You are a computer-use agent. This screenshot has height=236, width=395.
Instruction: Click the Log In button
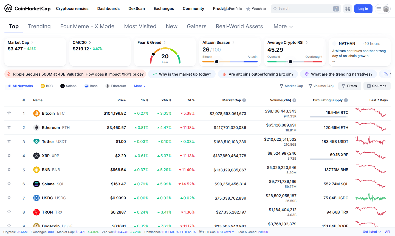(363, 8)
